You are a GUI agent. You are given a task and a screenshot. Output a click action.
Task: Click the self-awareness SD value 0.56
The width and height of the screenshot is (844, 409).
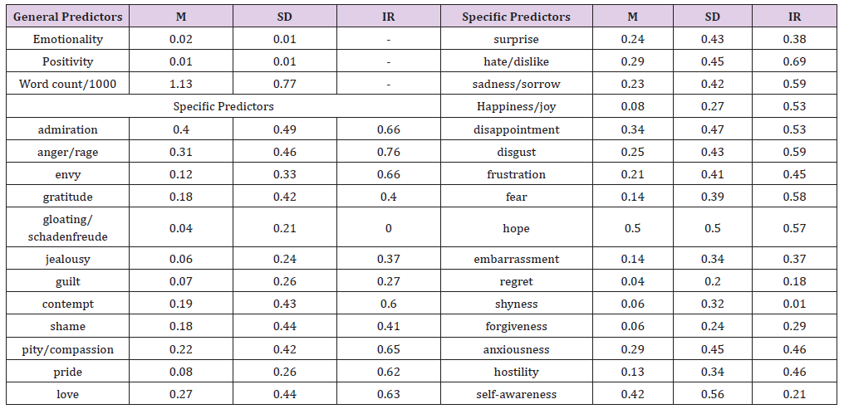713,394
